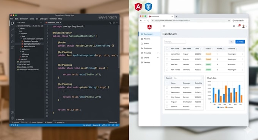Tick the checkbox for the Adamnson company row

pyautogui.click(x=167, y=92)
